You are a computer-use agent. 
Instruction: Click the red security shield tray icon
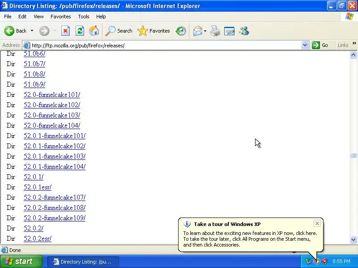[324, 261]
